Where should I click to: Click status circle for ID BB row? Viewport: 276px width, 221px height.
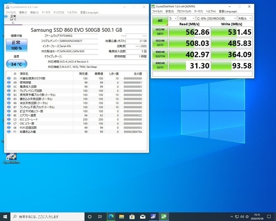pos(9,111)
